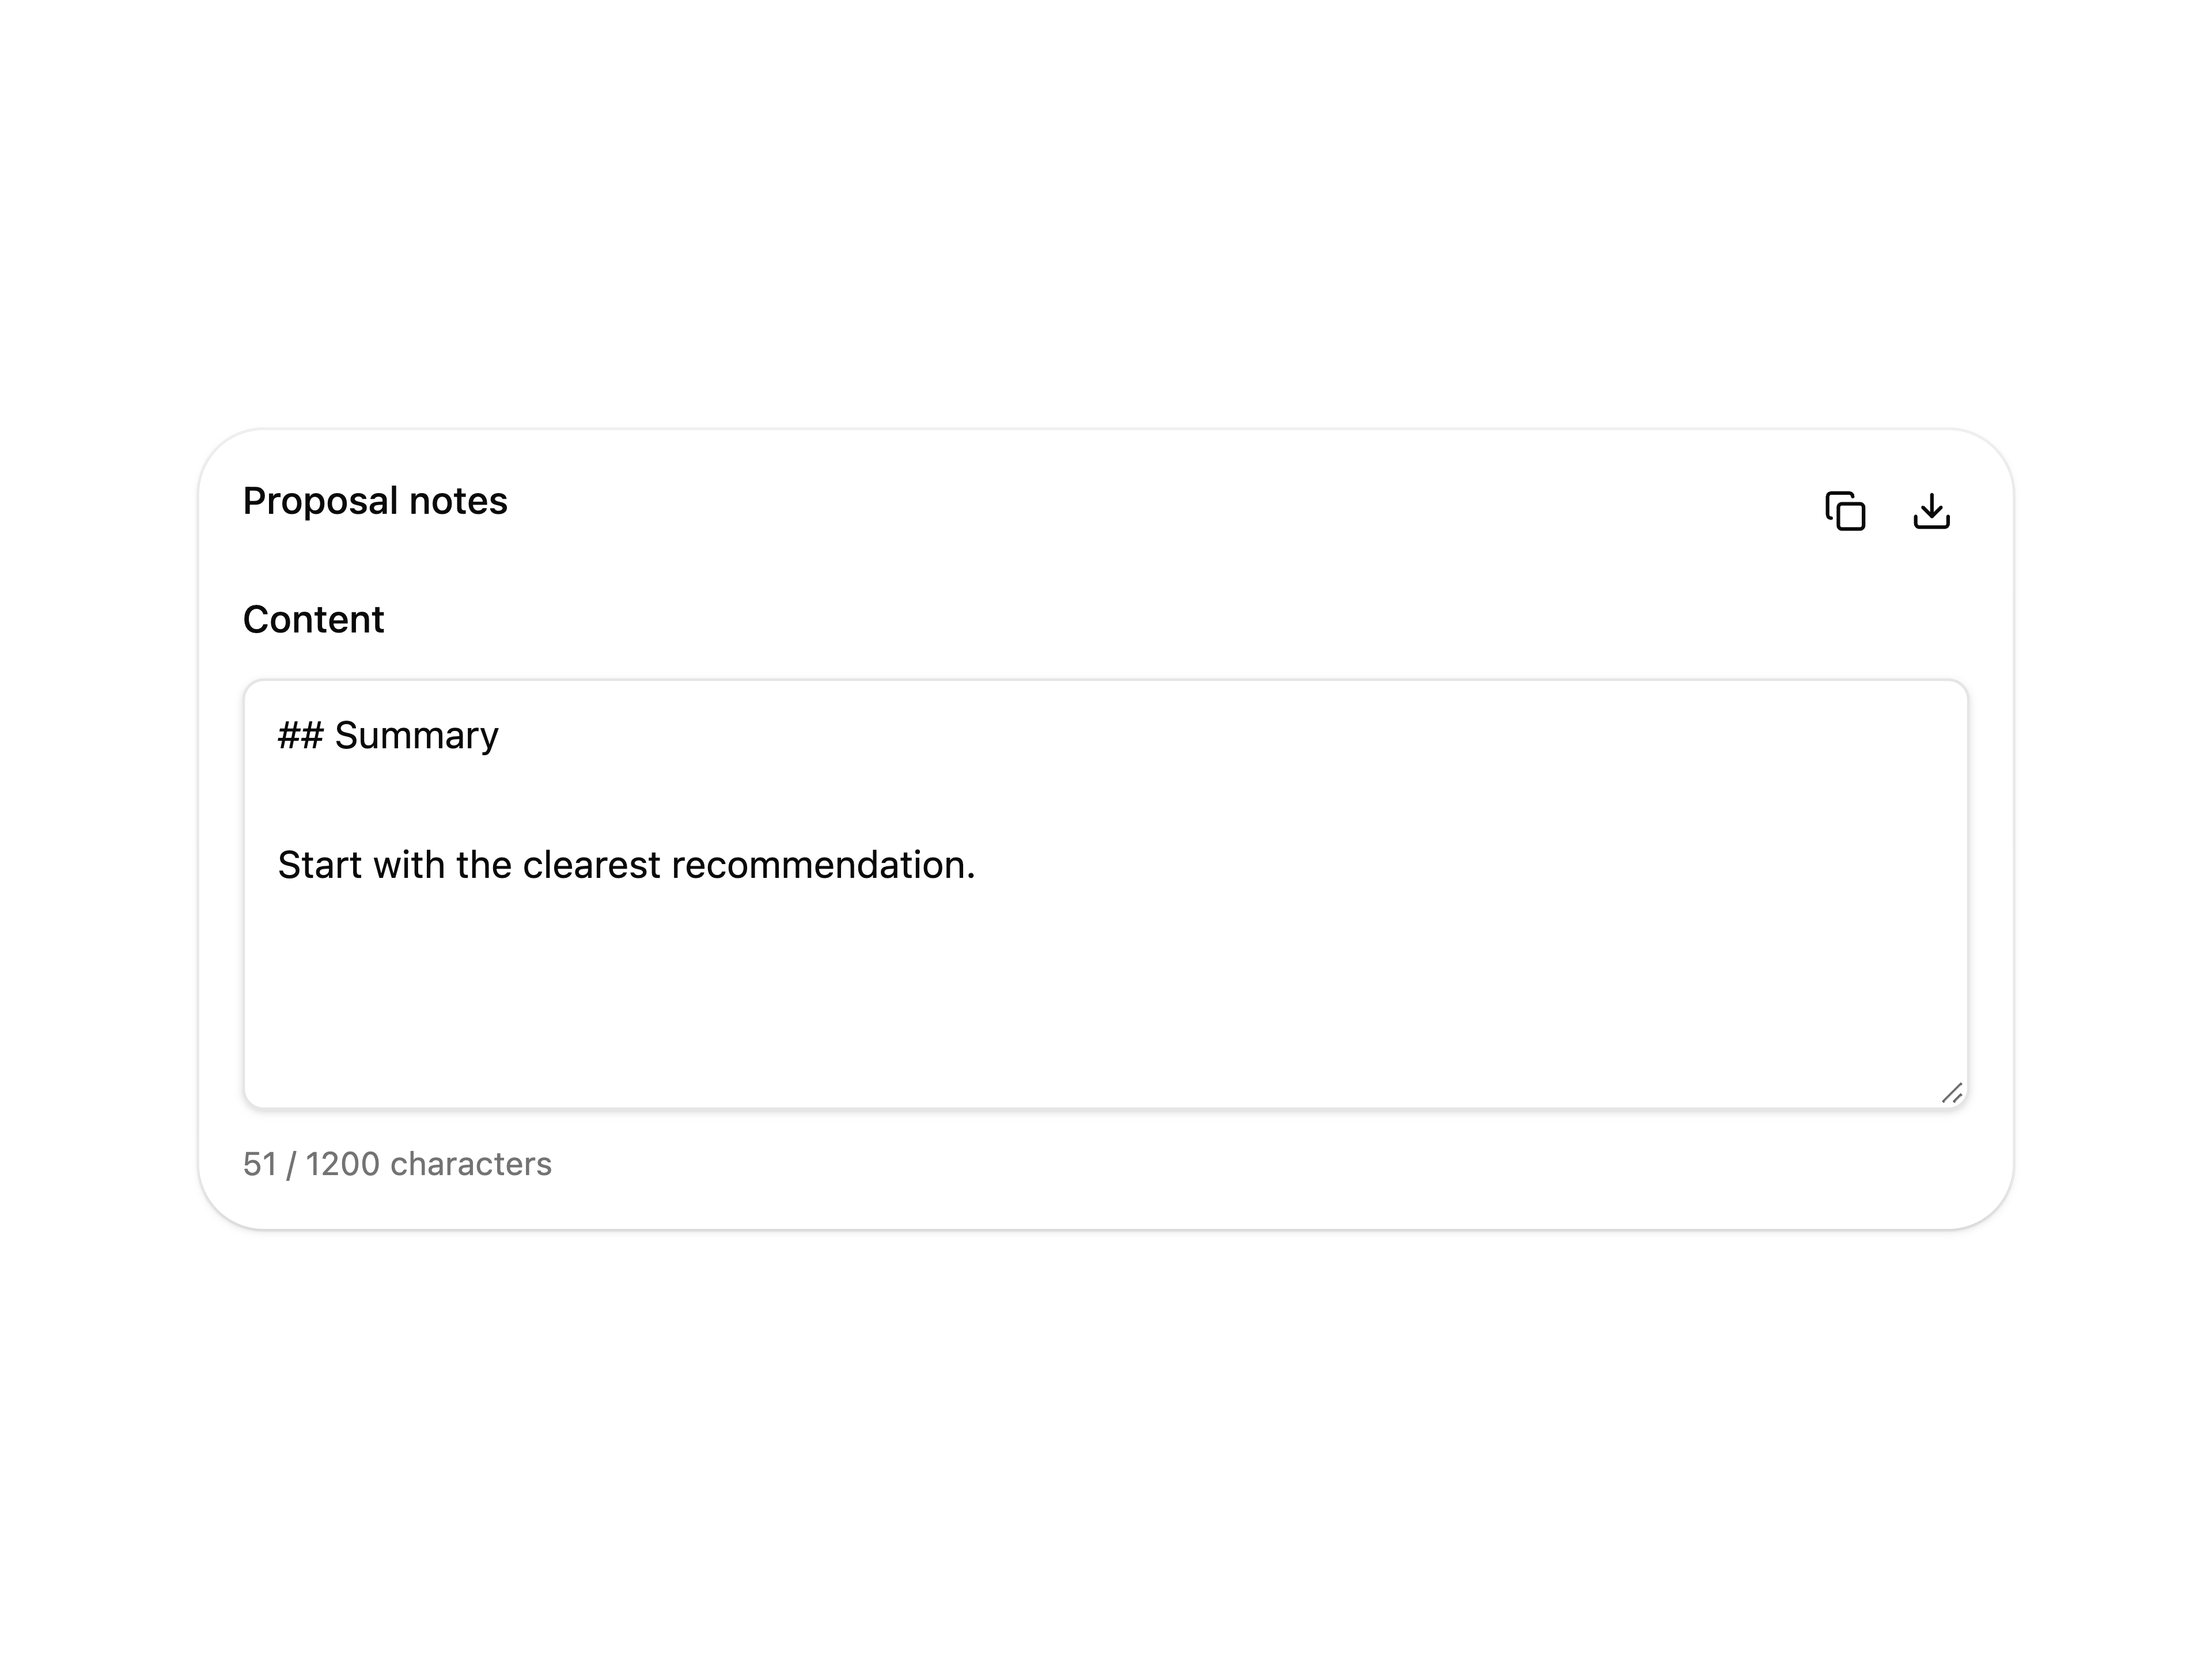Click the empty space below the last sentence
This screenshot has width=2212, height=1659.
pos(1105,990)
